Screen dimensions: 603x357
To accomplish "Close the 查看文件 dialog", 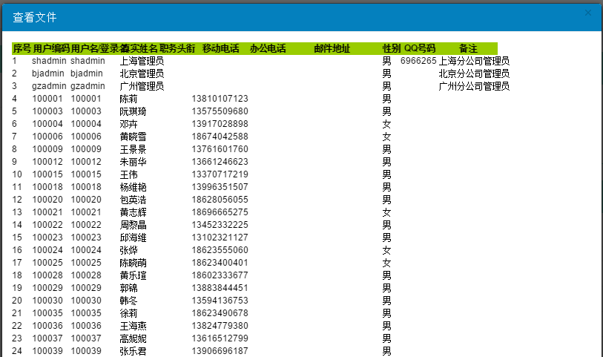I will pyautogui.click(x=588, y=13).
